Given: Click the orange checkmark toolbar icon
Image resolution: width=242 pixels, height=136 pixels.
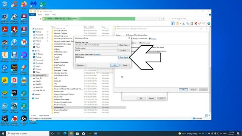Looking at the screenshot, I should (x=200, y=23).
